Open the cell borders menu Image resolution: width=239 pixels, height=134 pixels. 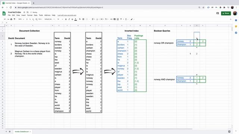[x=83, y=19]
